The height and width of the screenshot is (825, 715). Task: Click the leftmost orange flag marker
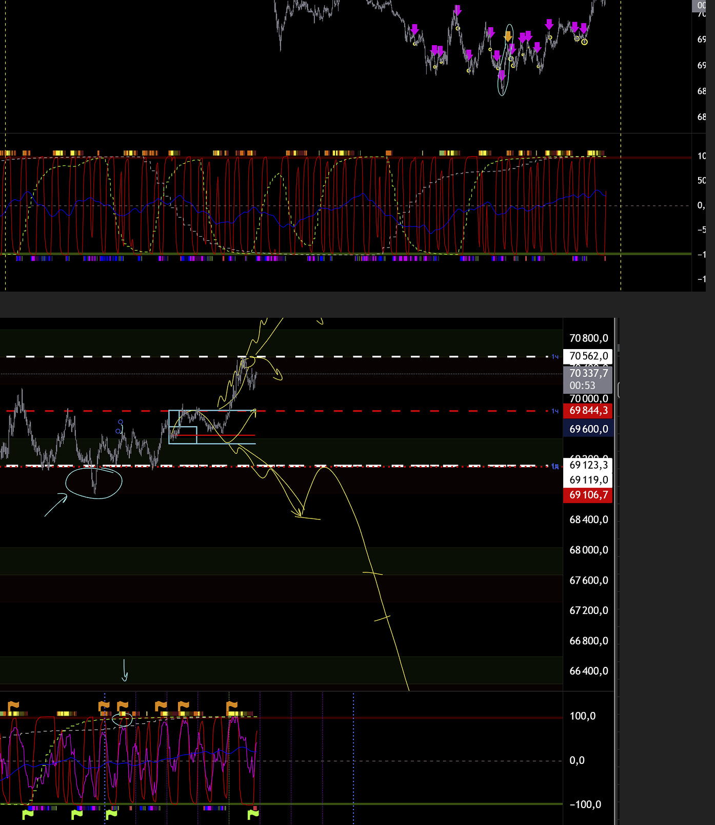13,706
